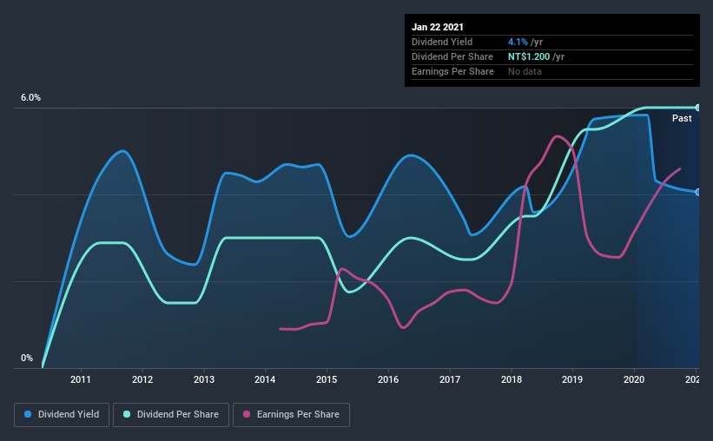The width and height of the screenshot is (713, 441).
Task: Click the Dividend Per Share tooltip row label
Action: 452,56
